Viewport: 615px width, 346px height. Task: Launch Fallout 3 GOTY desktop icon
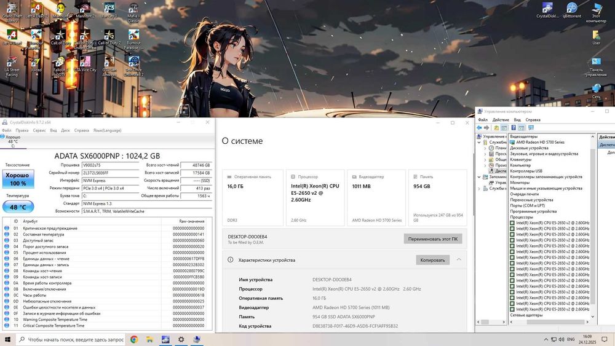pyautogui.click(x=60, y=66)
